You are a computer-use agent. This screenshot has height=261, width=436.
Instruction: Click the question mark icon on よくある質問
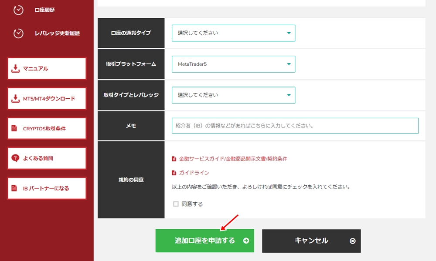tap(14, 158)
